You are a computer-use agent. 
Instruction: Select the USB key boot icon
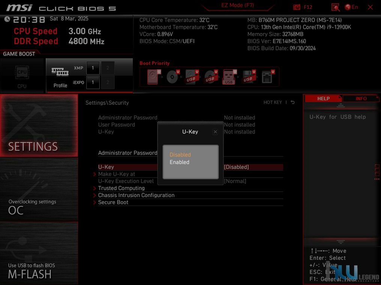click(x=229, y=77)
